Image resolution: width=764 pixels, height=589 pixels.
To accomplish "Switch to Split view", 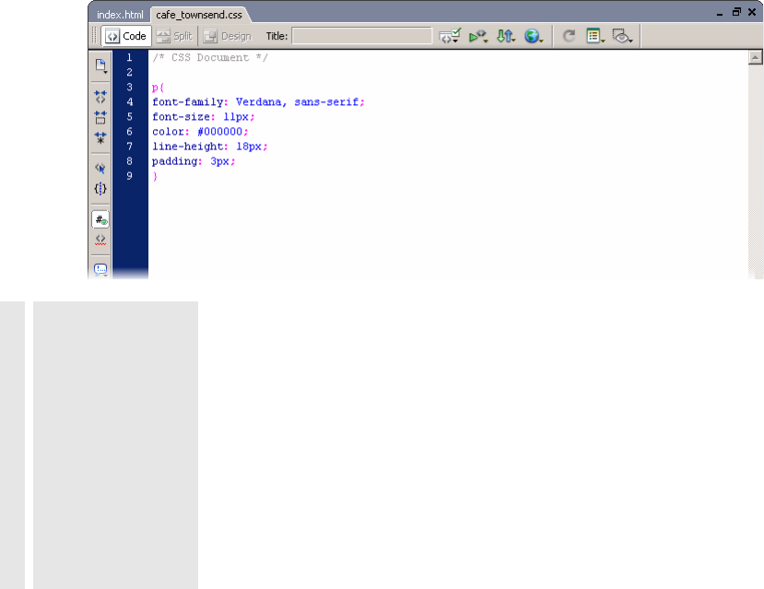I will pos(175,36).
